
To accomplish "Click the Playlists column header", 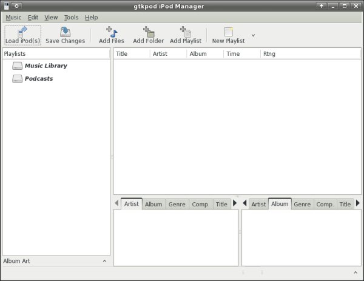I will [56, 53].
